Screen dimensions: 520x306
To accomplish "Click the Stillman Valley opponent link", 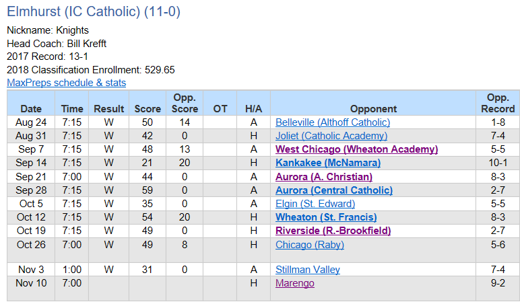I will [x=307, y=270].
